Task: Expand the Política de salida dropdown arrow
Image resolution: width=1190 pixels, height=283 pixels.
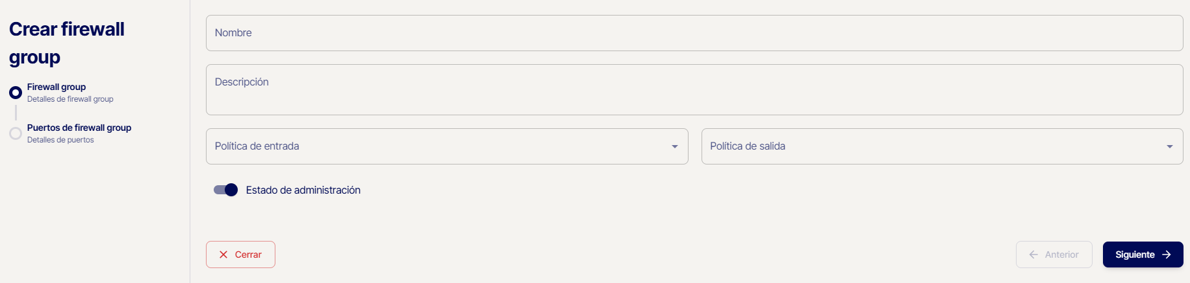Action: tap(1170, 146)
